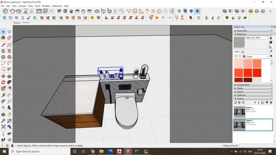Pick the Eraser tool
The image size is (276, 155).
click(x=9, y=38)
